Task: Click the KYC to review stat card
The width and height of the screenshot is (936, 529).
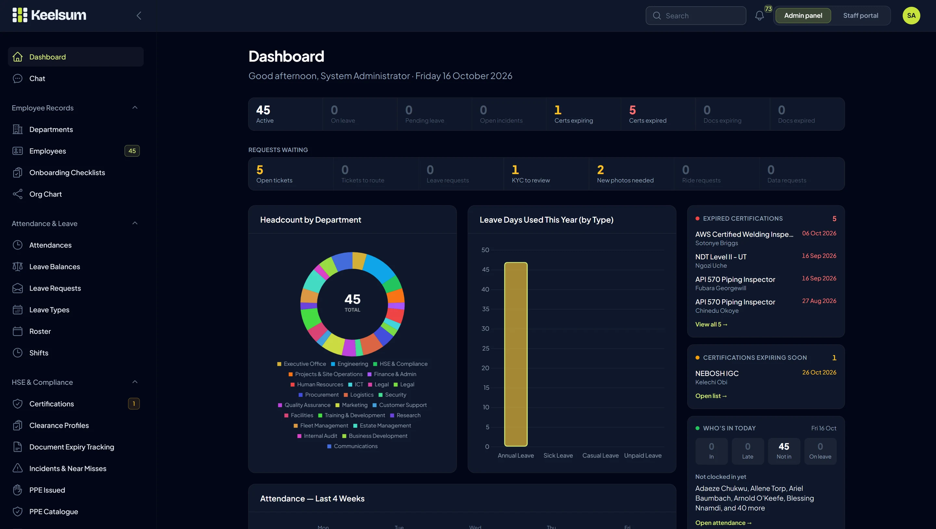Action: pos(546,174)
